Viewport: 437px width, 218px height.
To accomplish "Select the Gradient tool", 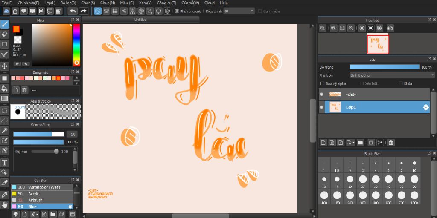I will click(4, 98).
